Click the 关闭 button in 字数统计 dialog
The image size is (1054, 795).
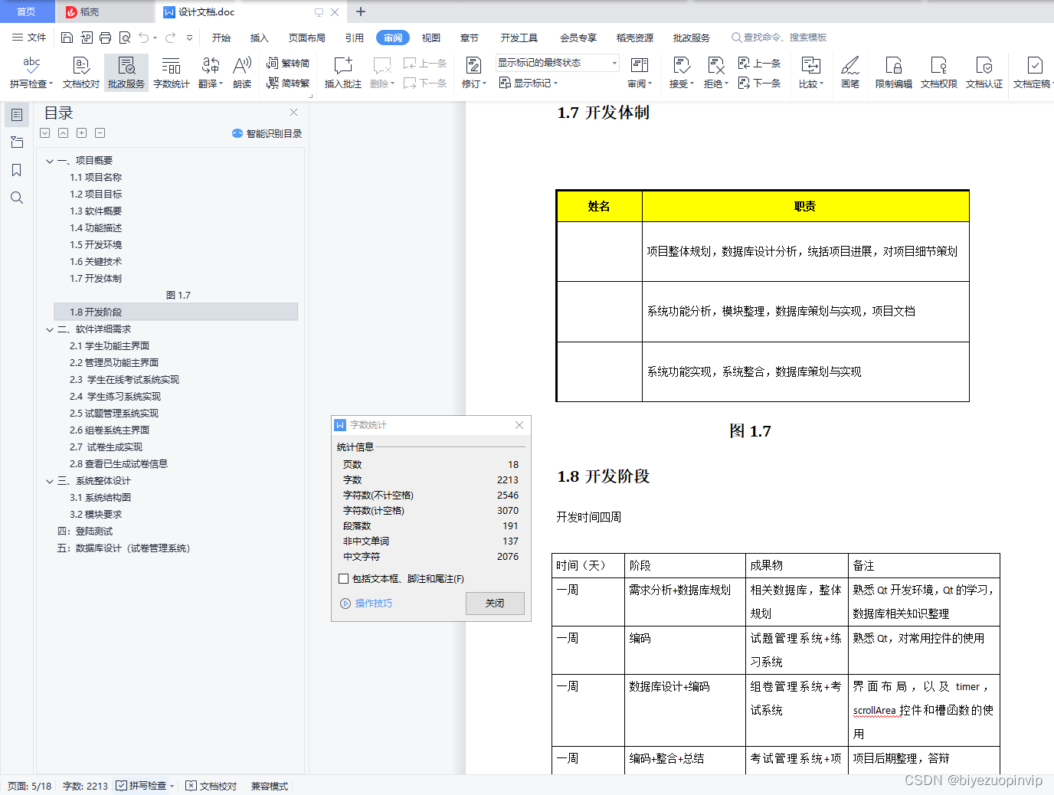point(495,604)
